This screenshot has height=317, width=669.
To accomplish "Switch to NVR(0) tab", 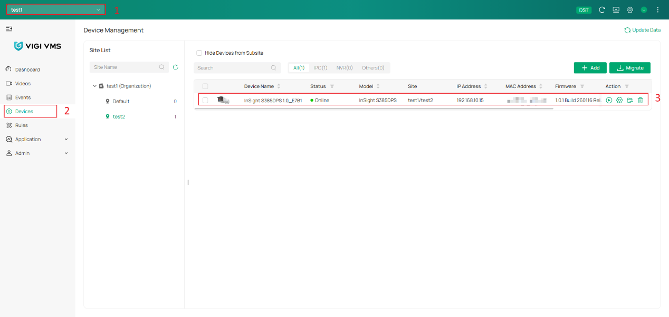I will [345, 68].
